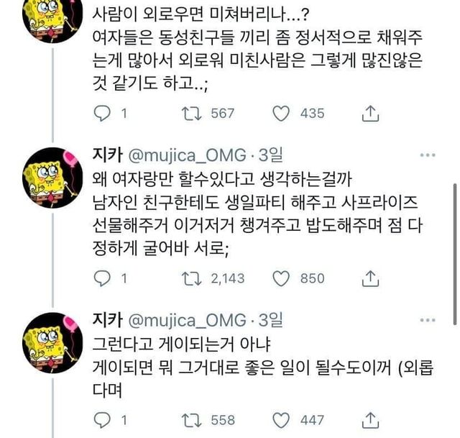The width and height of the screenshot is (460, 438).
Task: Share the tweet with 447 likes
Action: (370, 419)
